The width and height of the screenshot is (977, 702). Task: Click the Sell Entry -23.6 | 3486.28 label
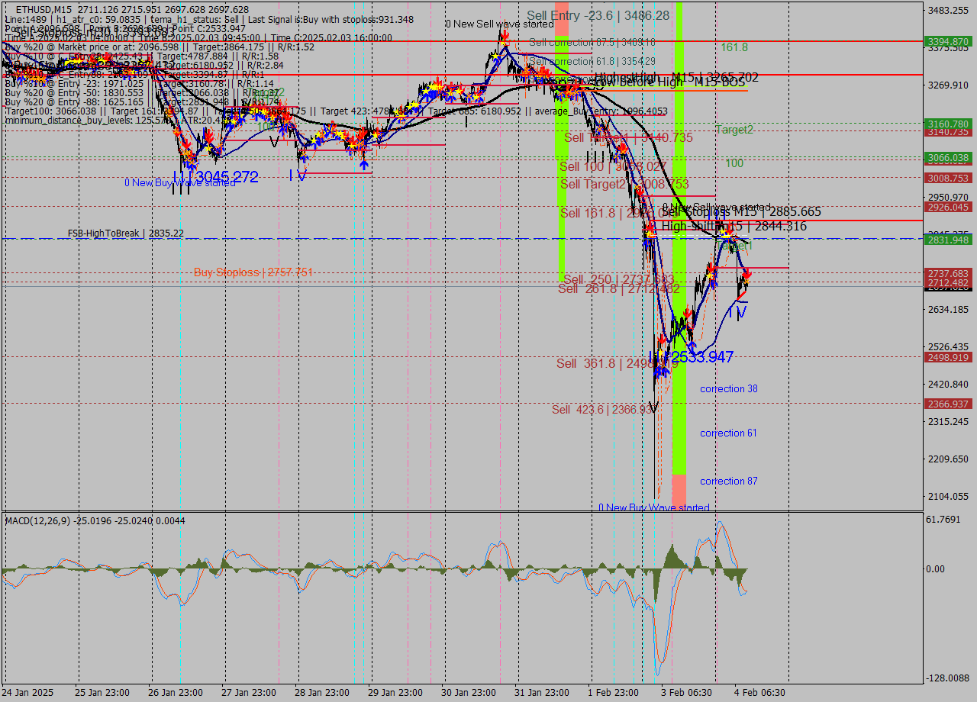pyautogui.click(x=598, y=15)
